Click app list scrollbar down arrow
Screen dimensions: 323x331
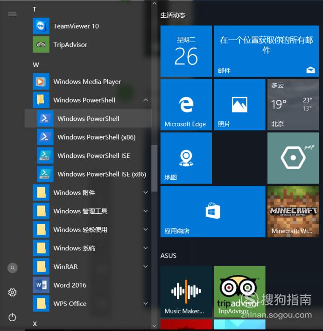[154, 326]
